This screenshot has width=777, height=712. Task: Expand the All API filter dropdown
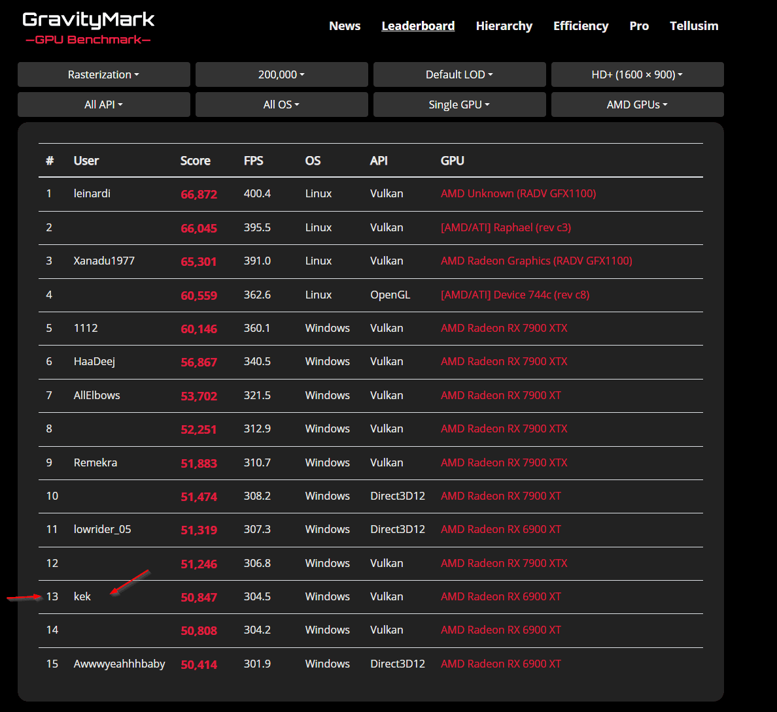pyautogui.click(x=103, y=105)
